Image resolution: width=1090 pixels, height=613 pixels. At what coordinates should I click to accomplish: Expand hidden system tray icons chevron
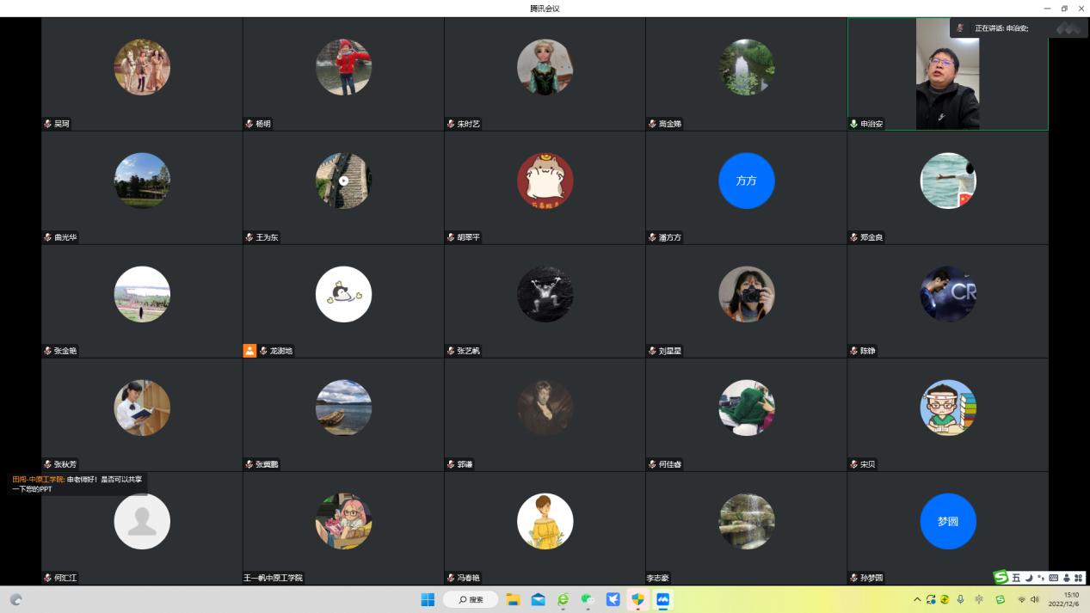tap(917, 599)
